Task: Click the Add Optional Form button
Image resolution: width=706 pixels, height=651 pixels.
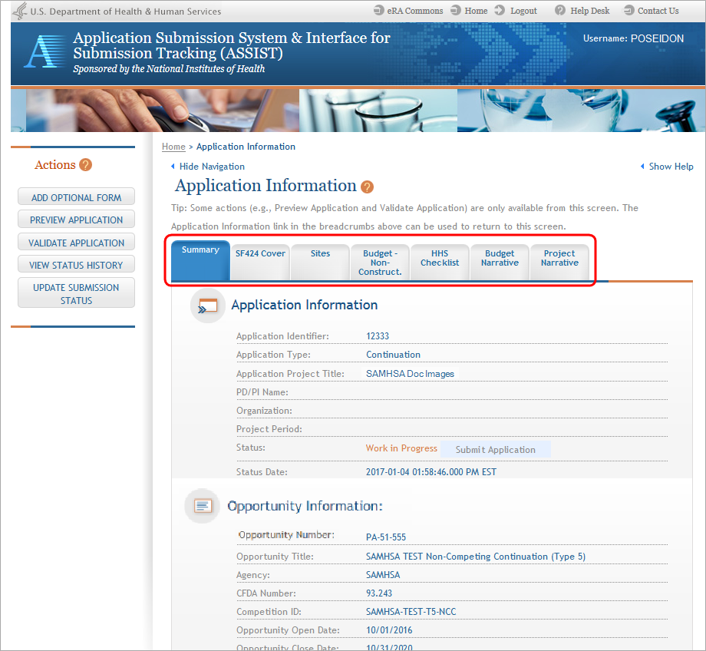Action: click(x=76, y=197)
